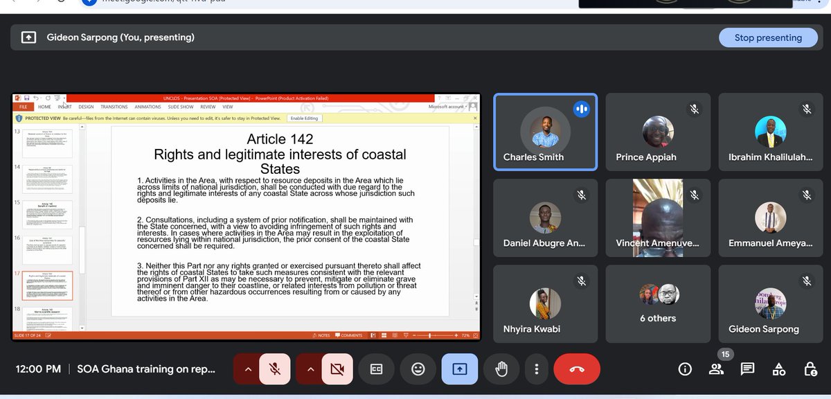
Task: Open the activities icon in Meet
Action: tap(778, 369)
